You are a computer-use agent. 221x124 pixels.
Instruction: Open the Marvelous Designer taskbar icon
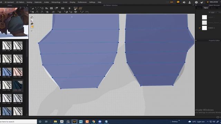75,122
